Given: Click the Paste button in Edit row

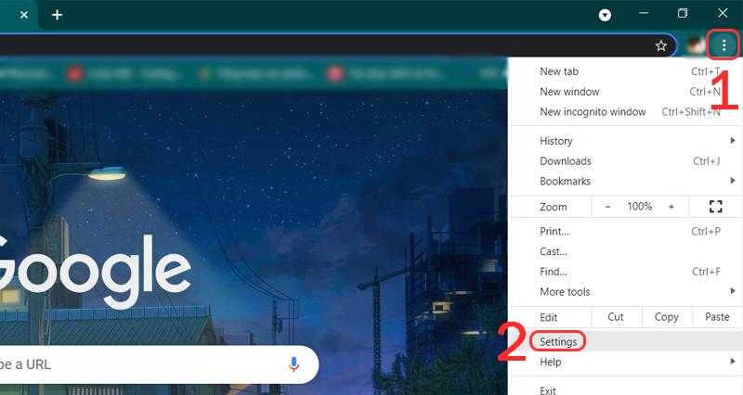Looking at the screenshot, I should tap(717, 317).
